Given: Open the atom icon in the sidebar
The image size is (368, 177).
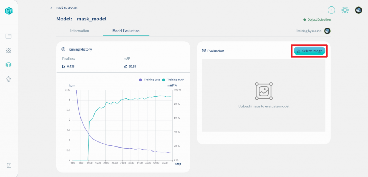Looking at the screenshot, I should [x=9, y=51].
